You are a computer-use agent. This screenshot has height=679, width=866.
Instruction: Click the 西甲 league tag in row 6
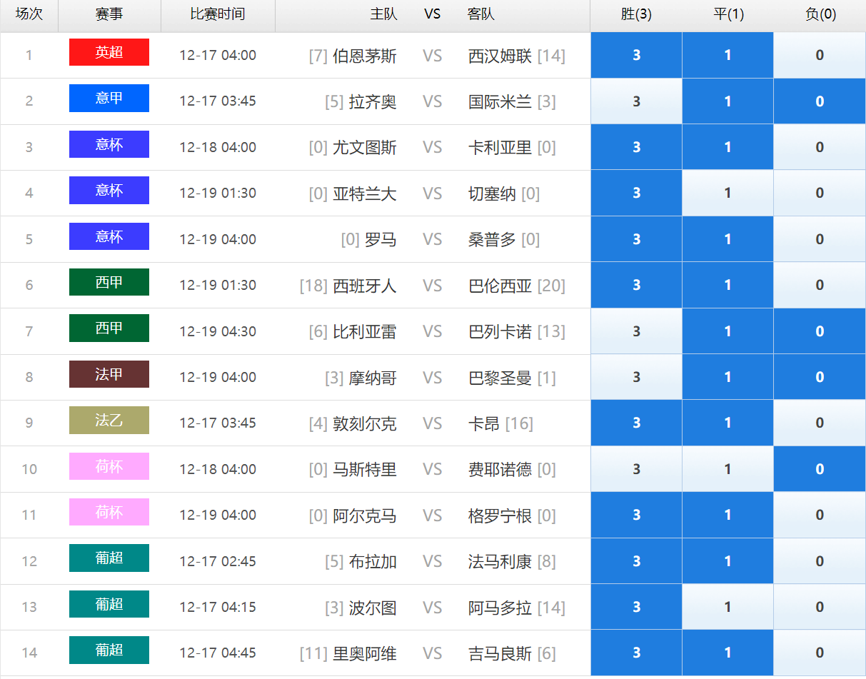click(x=109, y=282)
